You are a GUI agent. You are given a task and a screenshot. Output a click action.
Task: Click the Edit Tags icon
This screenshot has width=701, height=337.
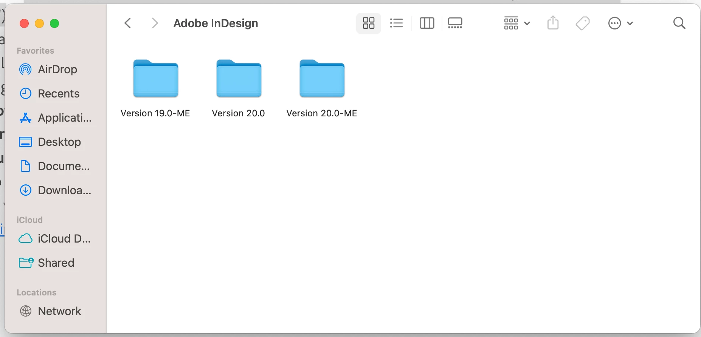(x=583, y=23)
